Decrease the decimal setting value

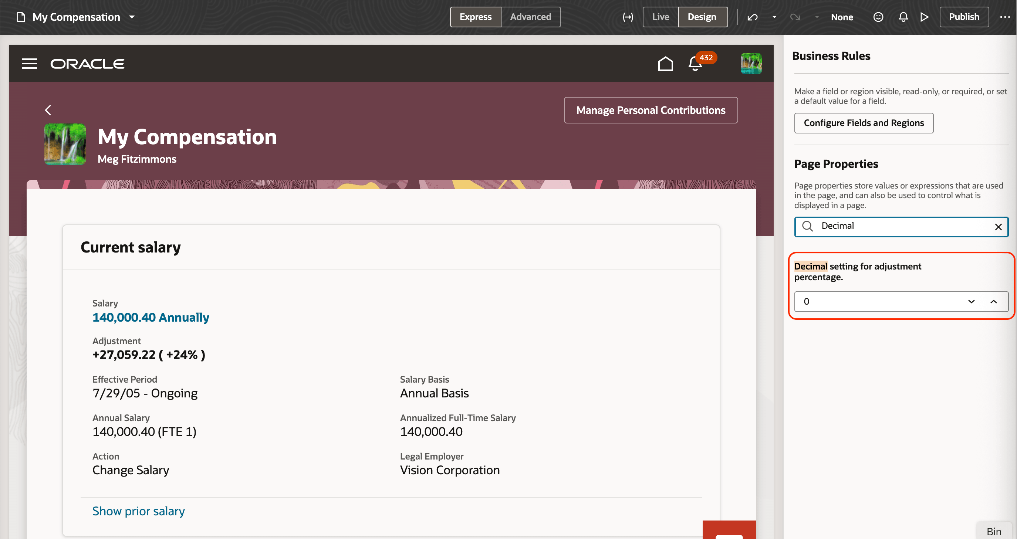971,301
